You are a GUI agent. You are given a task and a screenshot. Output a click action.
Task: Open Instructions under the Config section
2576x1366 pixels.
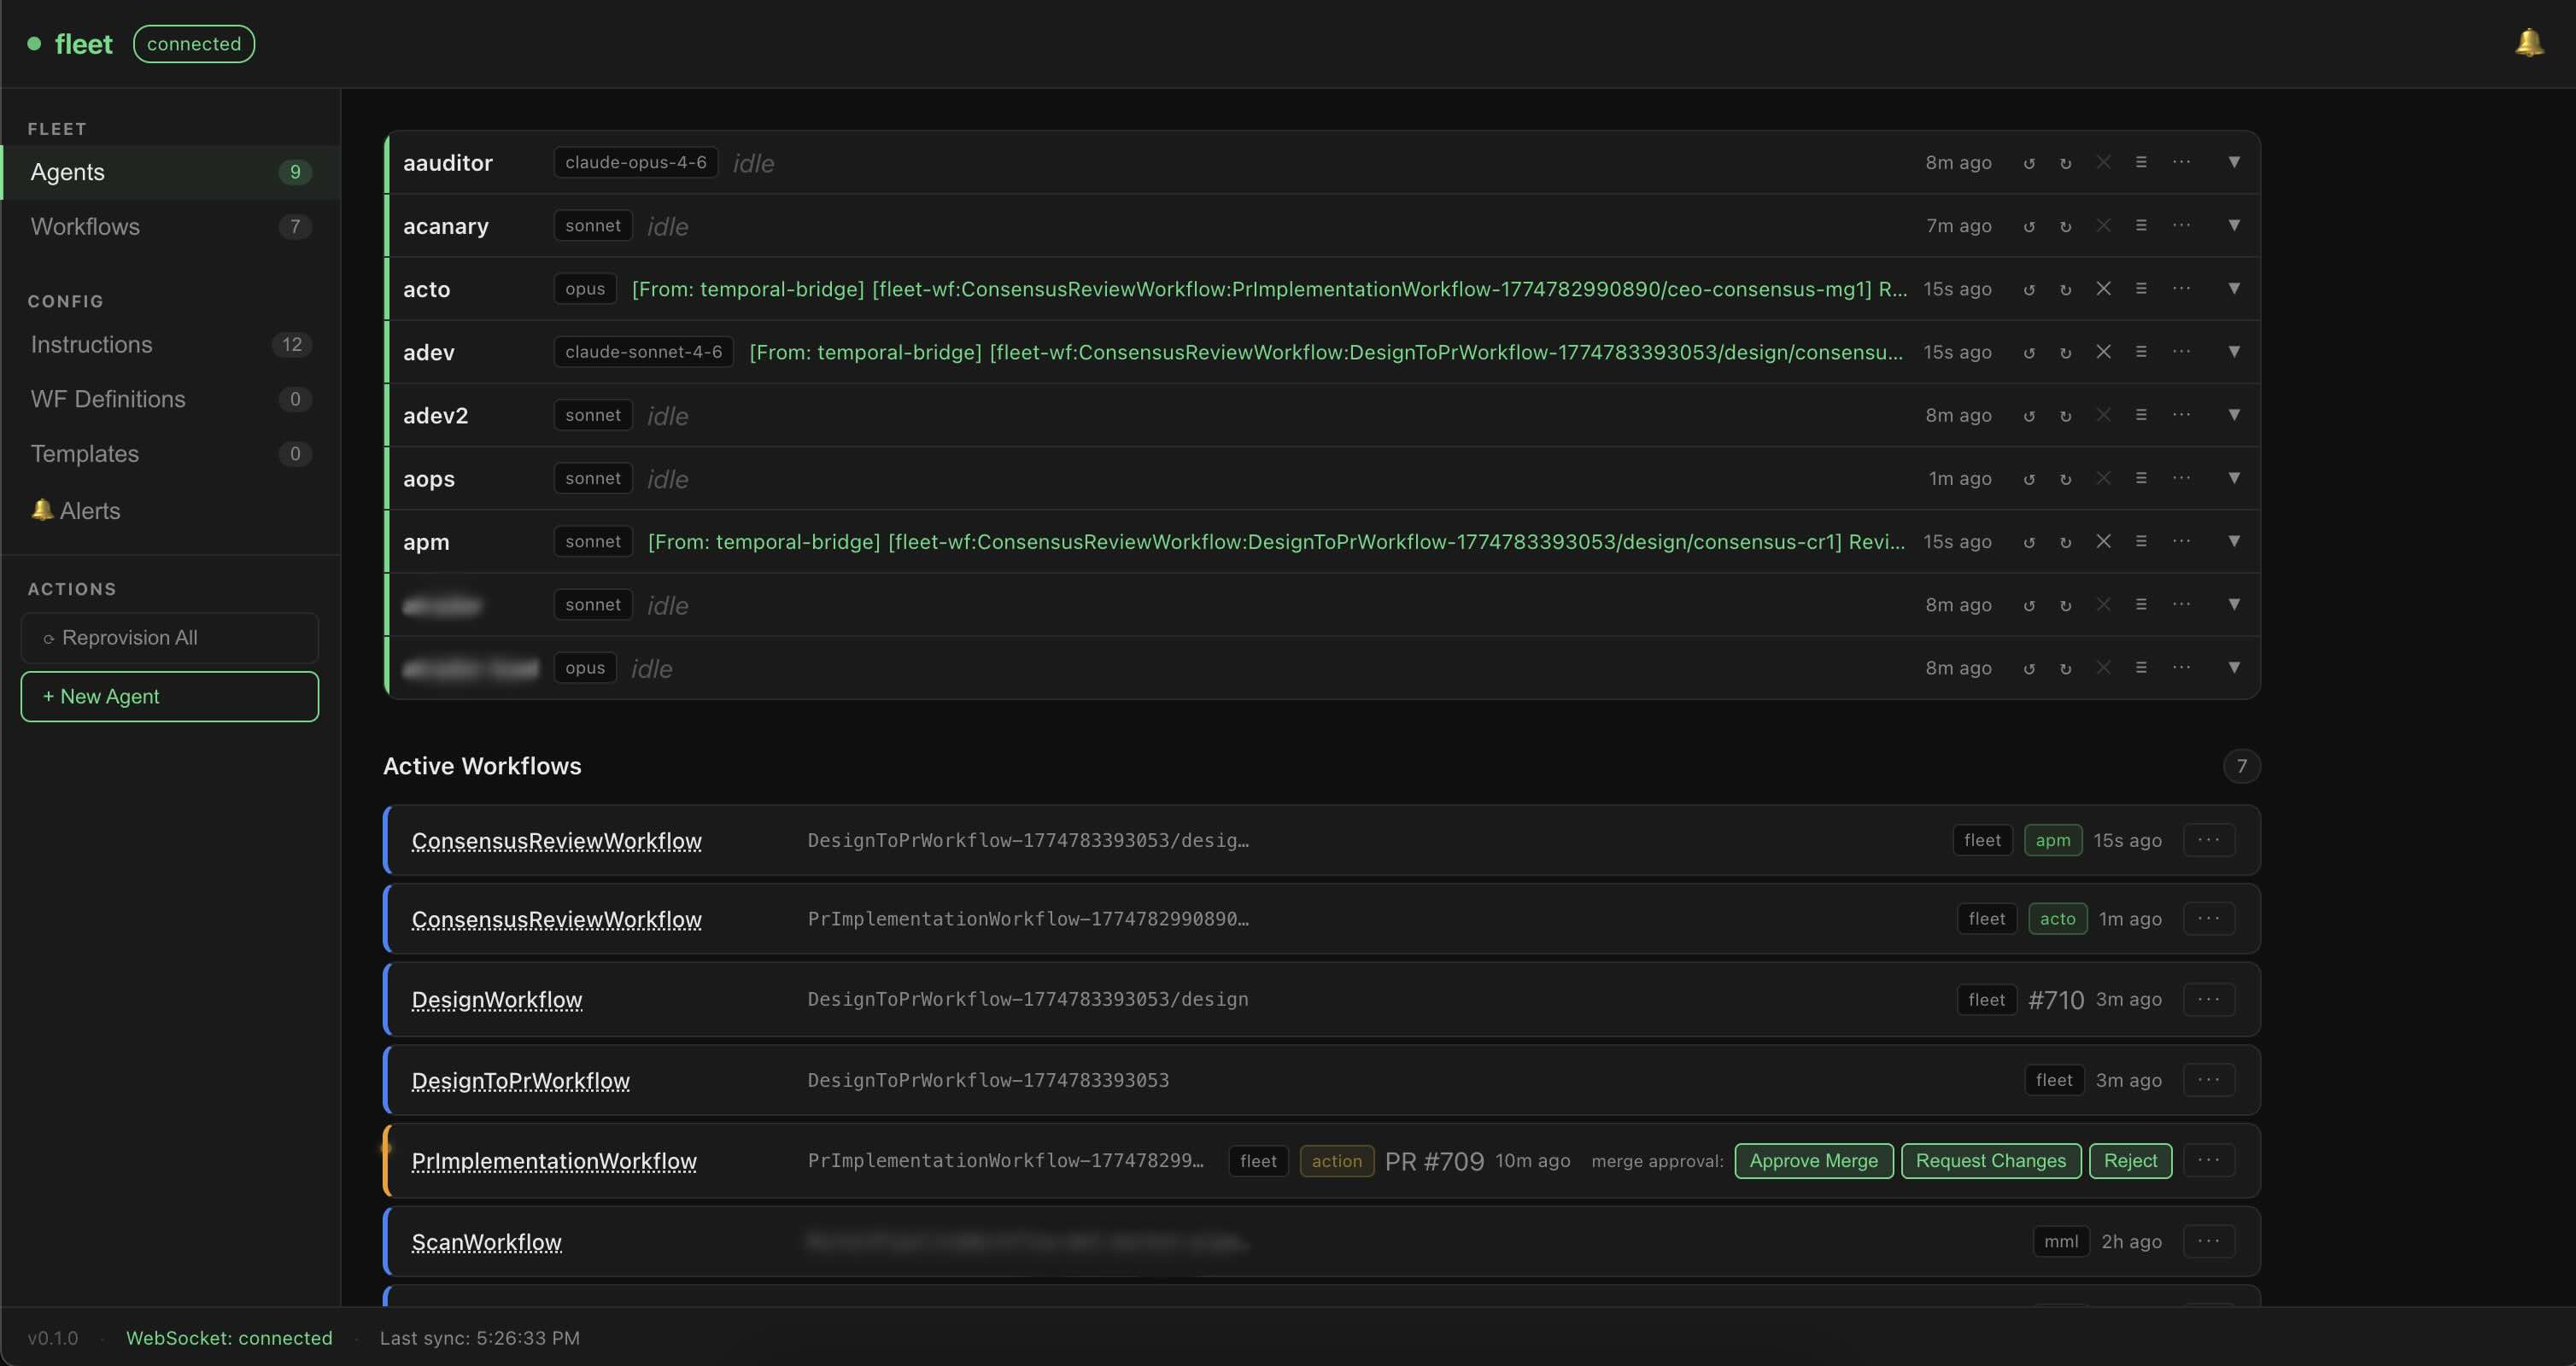pyautogui.click(x=91, y=344)
